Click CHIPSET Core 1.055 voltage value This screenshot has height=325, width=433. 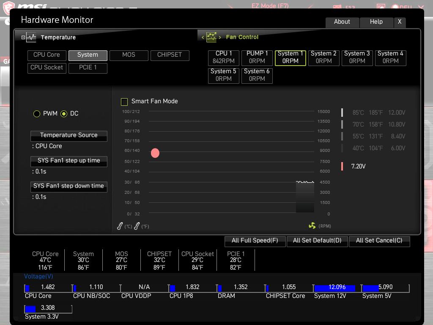click(289, 287)
